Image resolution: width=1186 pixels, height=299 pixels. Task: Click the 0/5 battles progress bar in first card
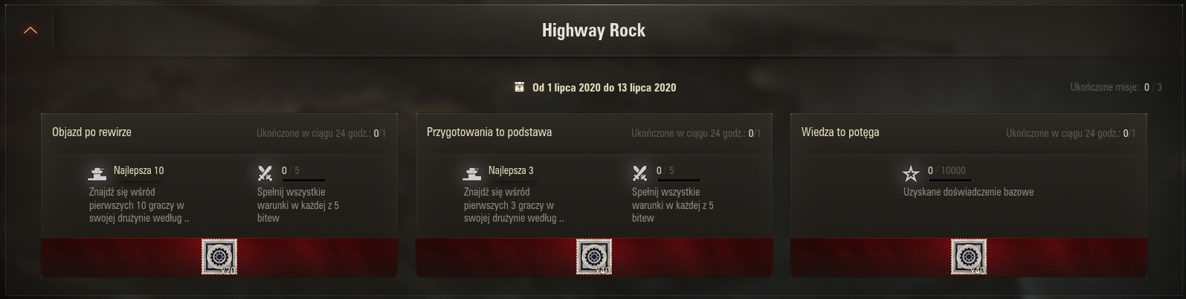pos(303,180)
